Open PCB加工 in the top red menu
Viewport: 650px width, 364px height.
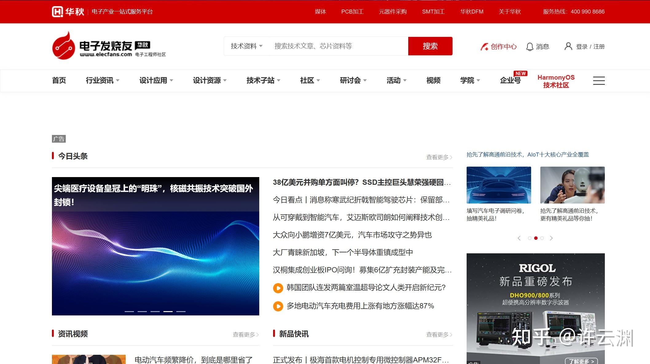[352, 12]
